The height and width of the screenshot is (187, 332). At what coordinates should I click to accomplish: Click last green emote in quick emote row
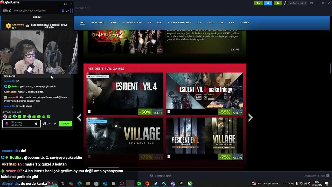[x=49, y=117]
